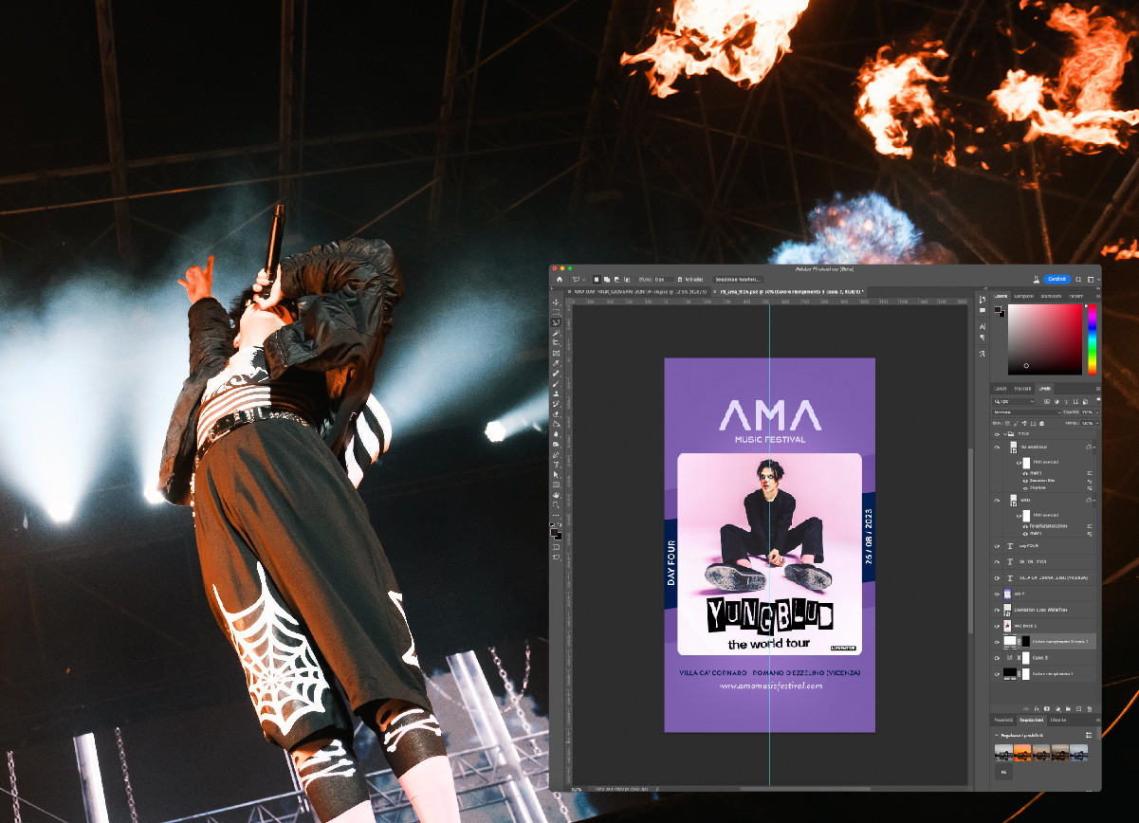1139x823 pixels.
Task: Open the layer effects fx icon
Action: 1037,708
